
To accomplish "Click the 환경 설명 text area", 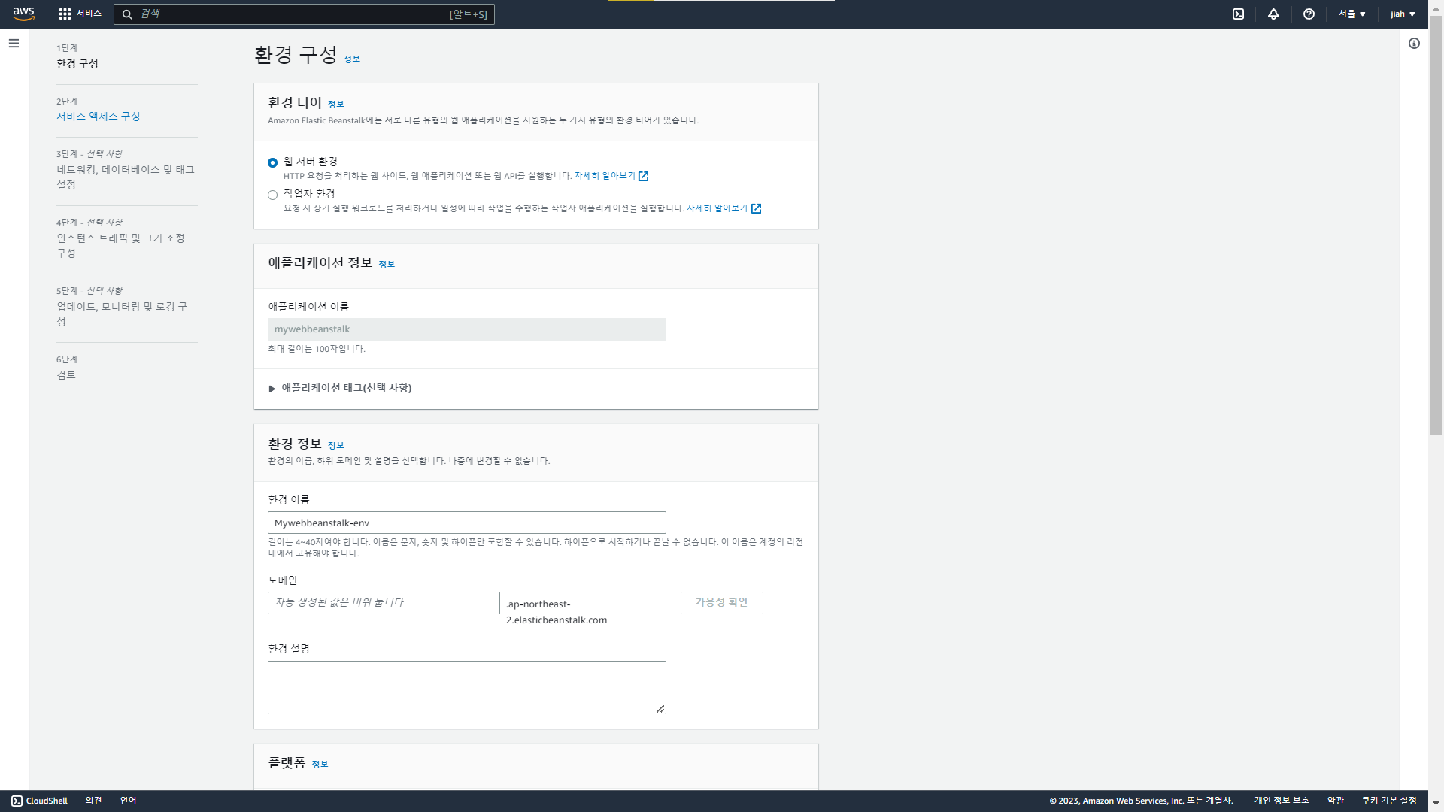I will coord(466,687).
